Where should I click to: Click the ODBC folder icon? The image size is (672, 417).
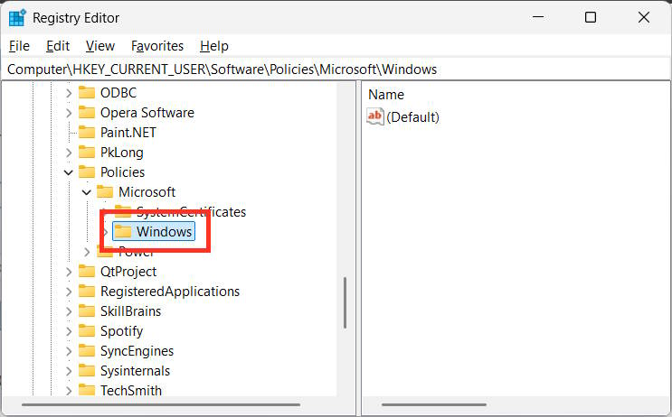(x=87, y=92)
